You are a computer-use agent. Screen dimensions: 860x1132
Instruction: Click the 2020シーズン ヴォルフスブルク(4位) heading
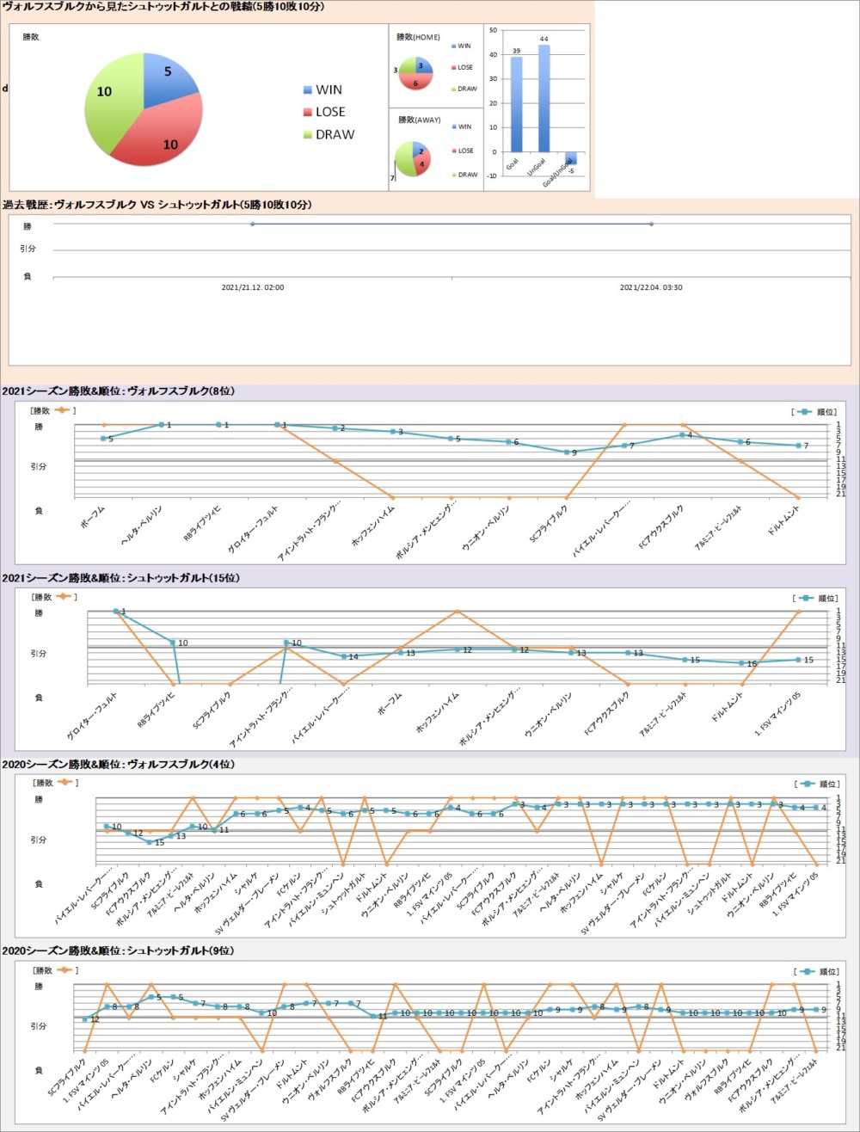pyautogui.click(x=119, y=765)
